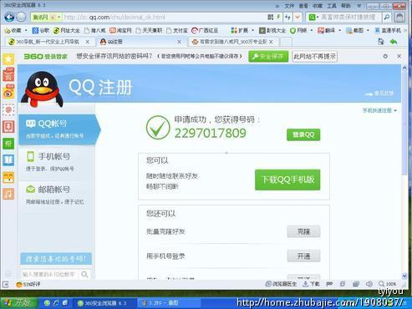Click the 360安全浏览器 taskbar button
This screenshot has width=412, height=309.
tap(104, 303)
